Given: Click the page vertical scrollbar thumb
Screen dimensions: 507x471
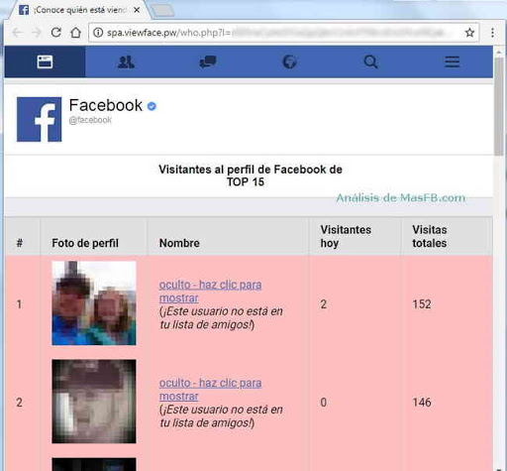Looking at the screenshot, I should click(x=498, y=106).
